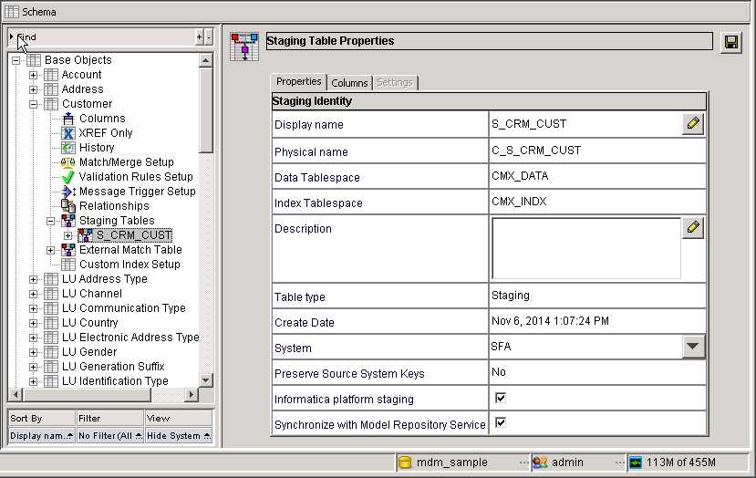This screenshot has width=756, height=478.
Task: Click the tree scroll-down arrow
Action: 206,380
